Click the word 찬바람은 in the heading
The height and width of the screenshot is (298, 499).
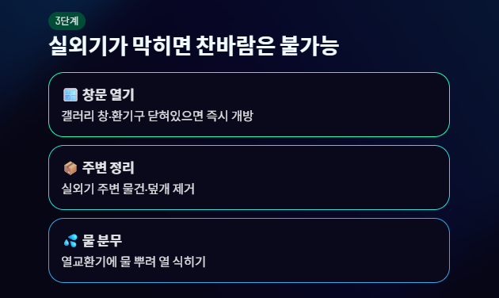point(235,46)
